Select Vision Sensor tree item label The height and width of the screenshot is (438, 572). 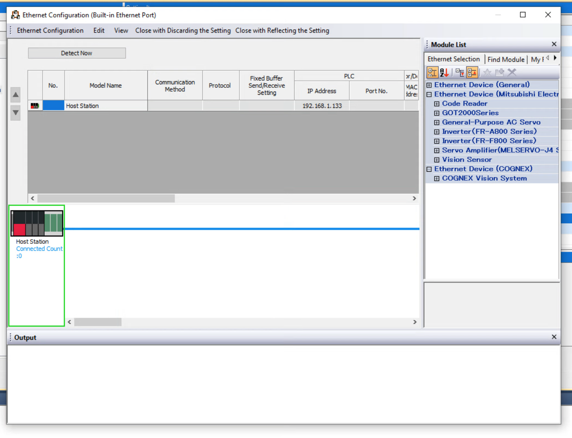pos(467,160)
